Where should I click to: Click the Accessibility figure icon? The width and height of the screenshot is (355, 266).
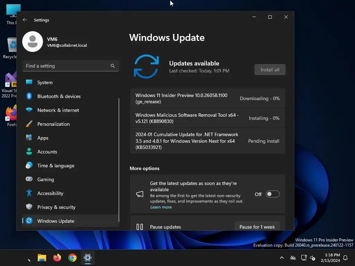click(x=29, y=193)
